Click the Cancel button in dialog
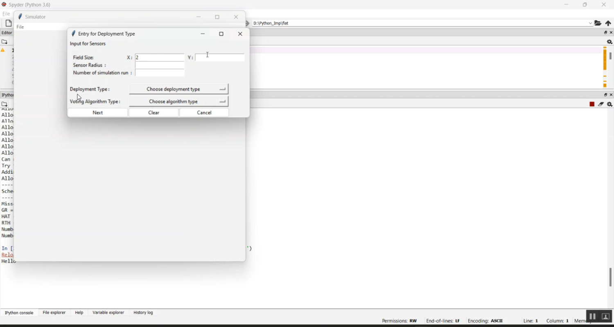Screen dimensions: 614x327 [204, 113]
